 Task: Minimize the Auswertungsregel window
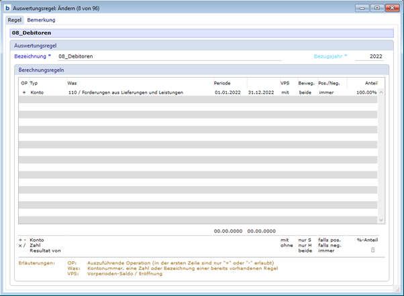[363, 8]
